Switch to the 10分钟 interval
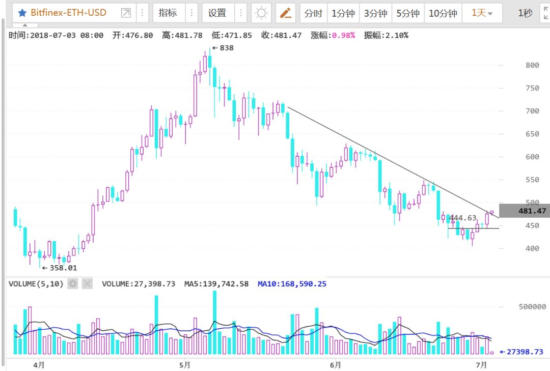Image resolution: width=550 pixels, height=371 pixels. pos(443,13)
